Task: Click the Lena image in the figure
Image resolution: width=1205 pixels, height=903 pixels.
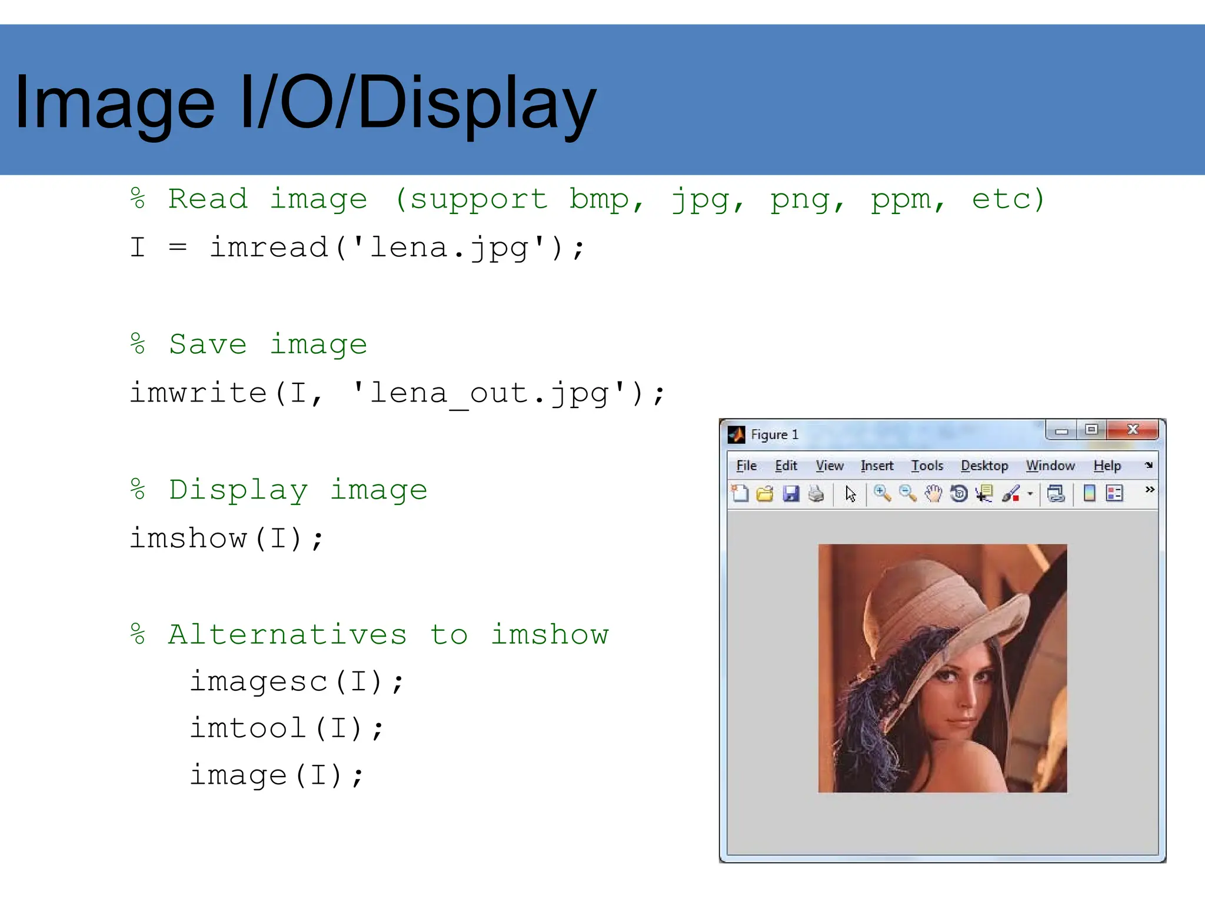Action: point(943,668)
